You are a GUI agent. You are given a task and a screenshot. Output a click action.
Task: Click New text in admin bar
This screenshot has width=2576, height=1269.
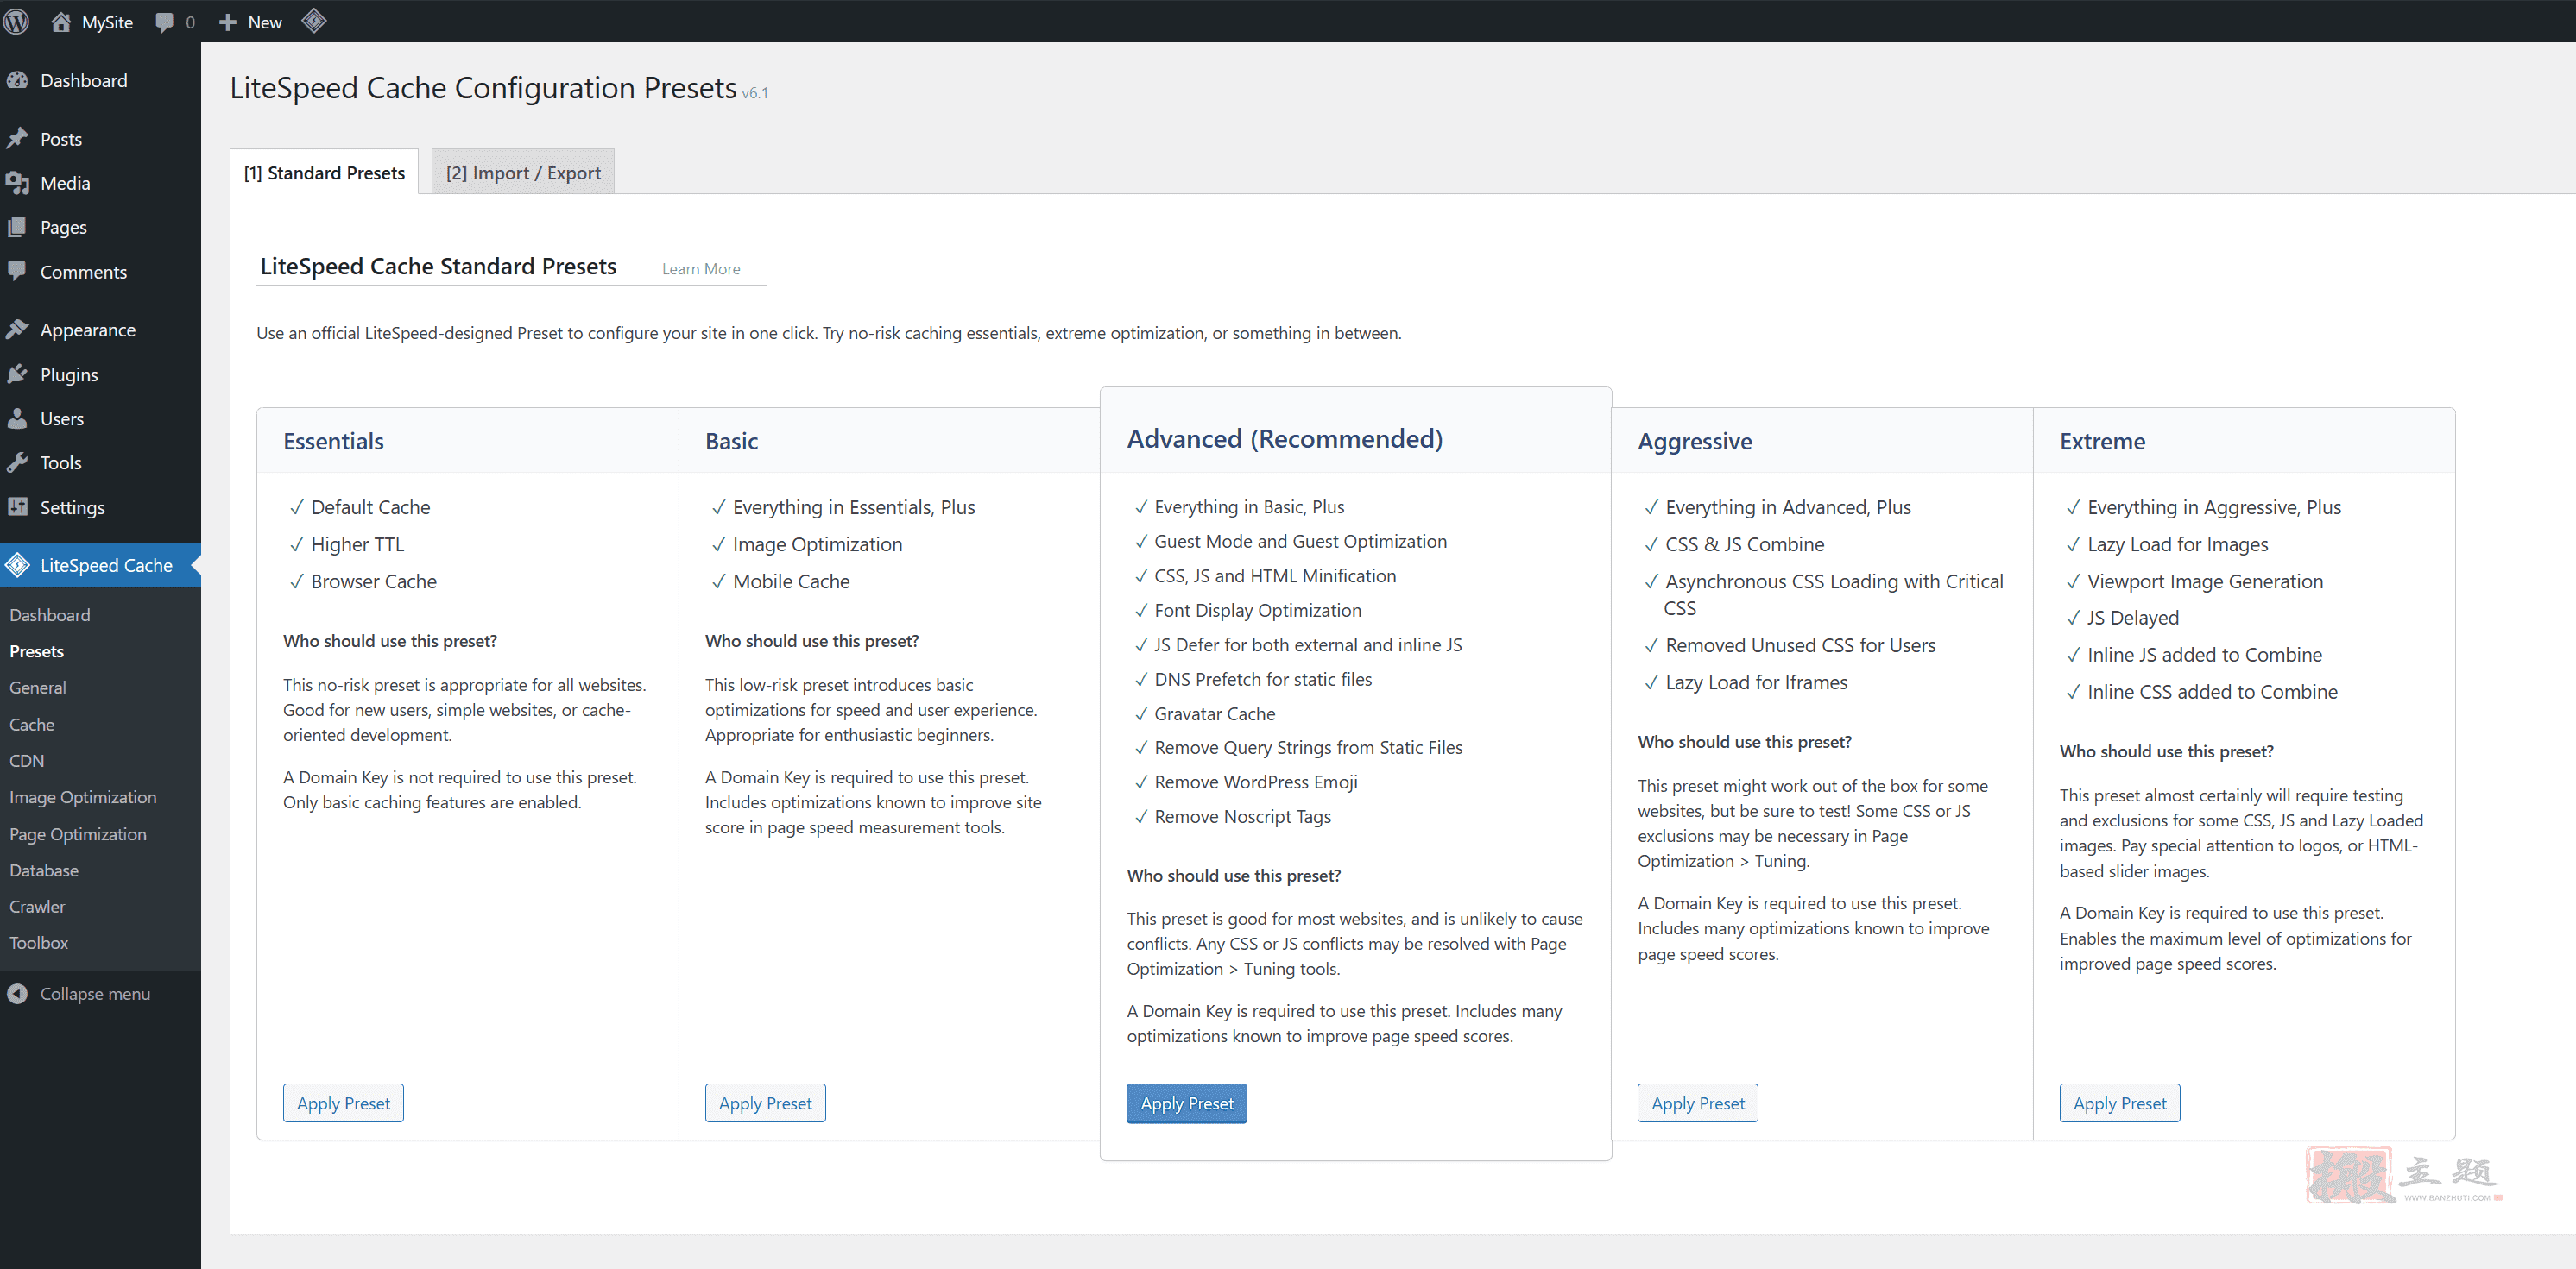[x=265, y=22]
